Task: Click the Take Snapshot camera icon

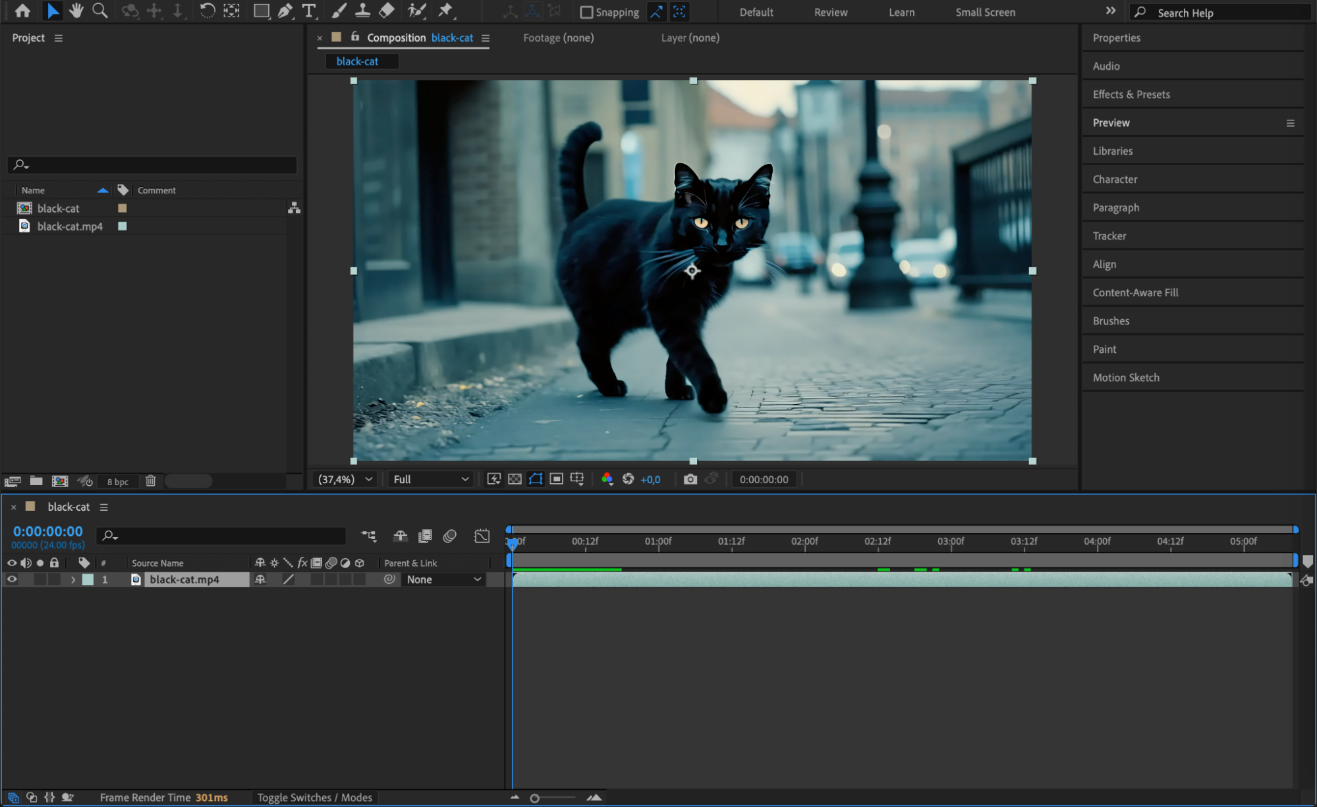Action: pyautogui.click(x=690, y=479)
